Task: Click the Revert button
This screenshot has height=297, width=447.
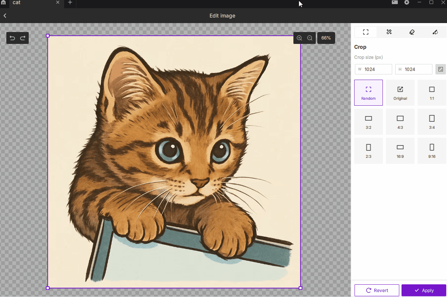Action: pyautogui.click(x=377, y=290)
